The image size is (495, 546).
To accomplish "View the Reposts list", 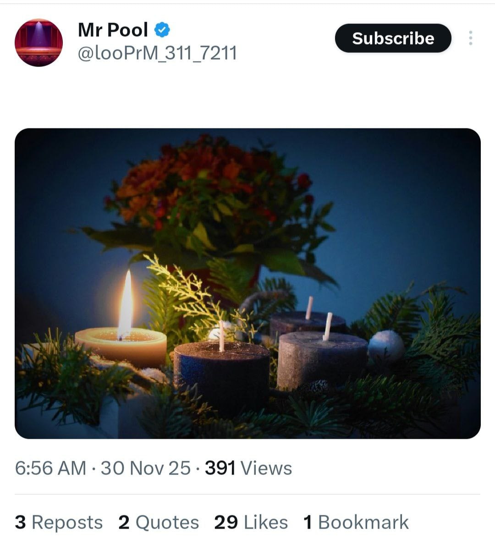I will pyautogui.click(x=67, y=522).
